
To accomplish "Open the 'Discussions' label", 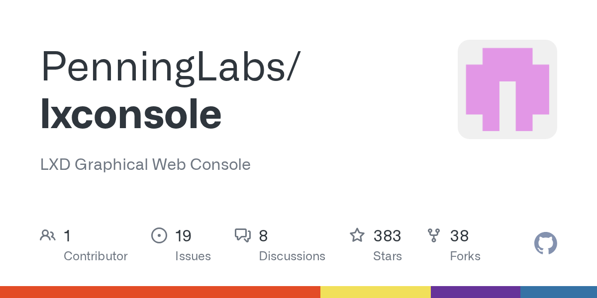I will [x=292, y=256].
